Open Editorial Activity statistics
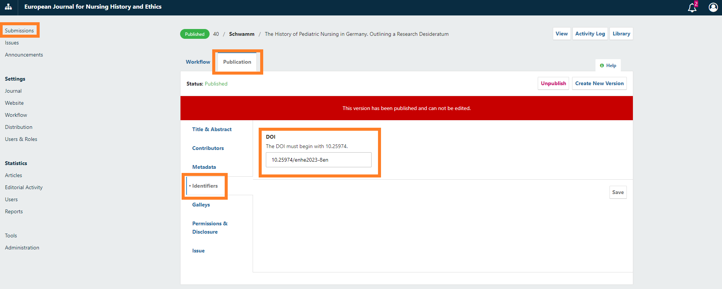Screen dimensions: 722x289 24,187
